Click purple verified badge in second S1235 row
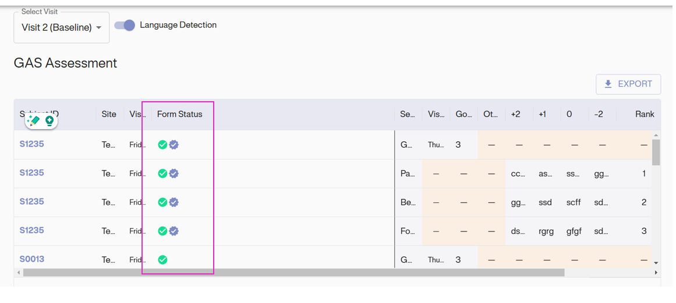The width and height of the screenshot is (676, 303). pos(174,173)
